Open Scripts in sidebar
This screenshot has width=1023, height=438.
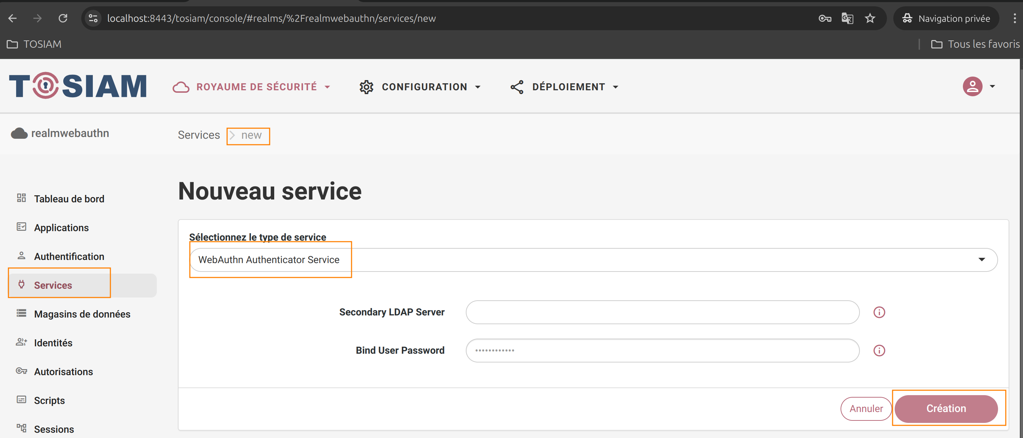point(49,400)
